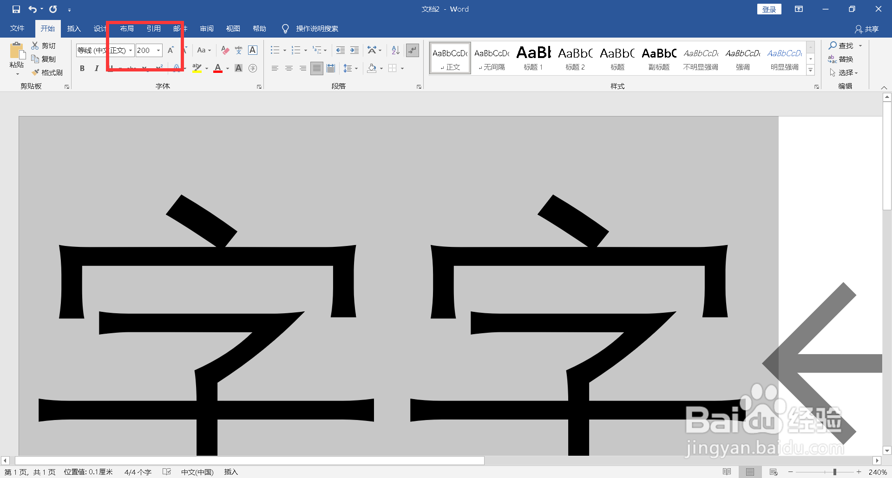Open numbered list dropdown arrow

306,50
